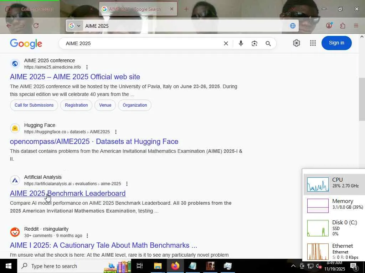Open more options for the Reddit result

pos(87,236)
